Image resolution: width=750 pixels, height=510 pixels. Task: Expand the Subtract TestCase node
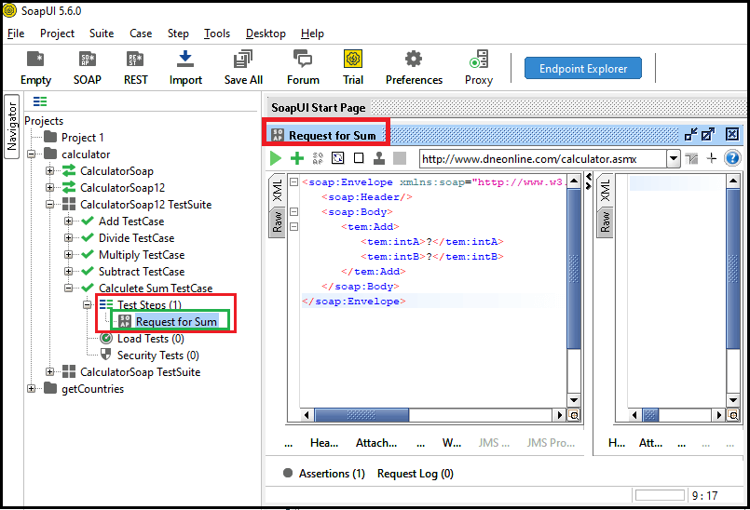[68, 271]
